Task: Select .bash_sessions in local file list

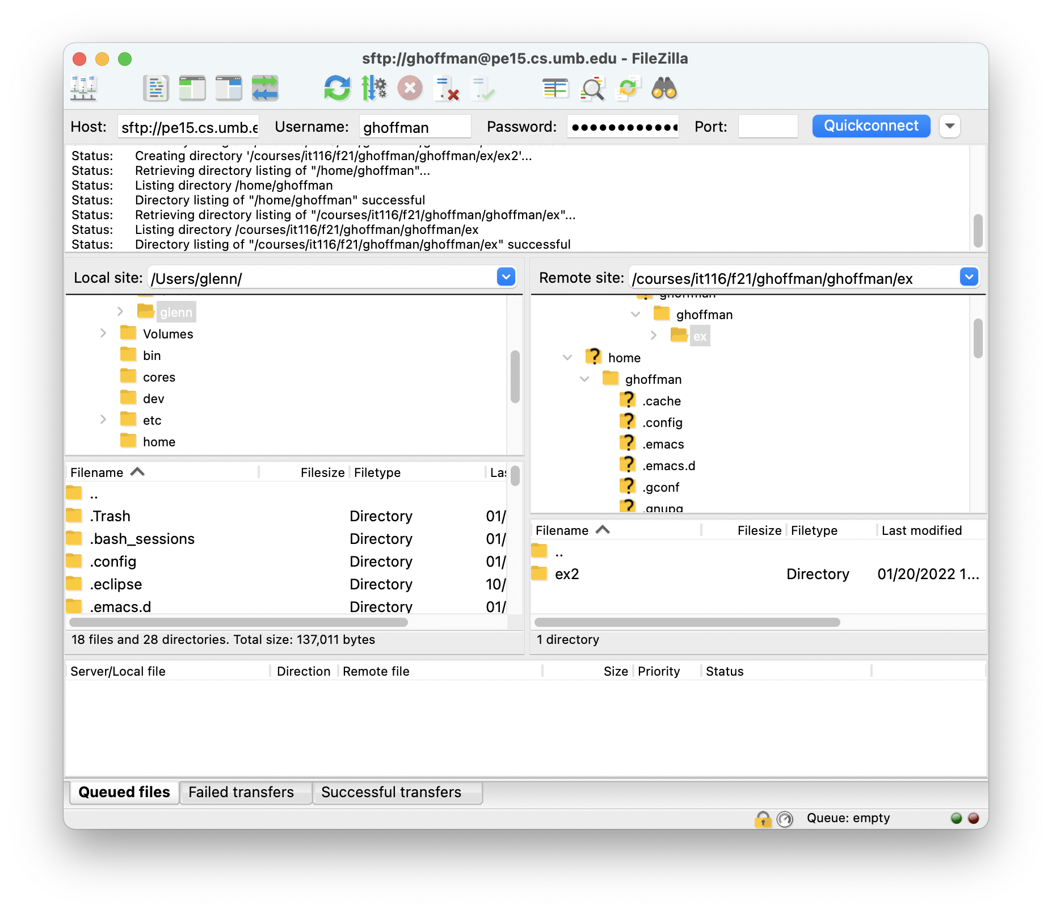Action: tap(286, 539)
